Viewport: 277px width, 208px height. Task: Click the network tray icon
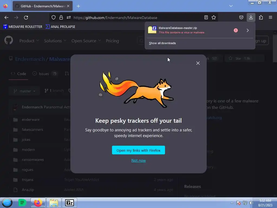(245, 203)
